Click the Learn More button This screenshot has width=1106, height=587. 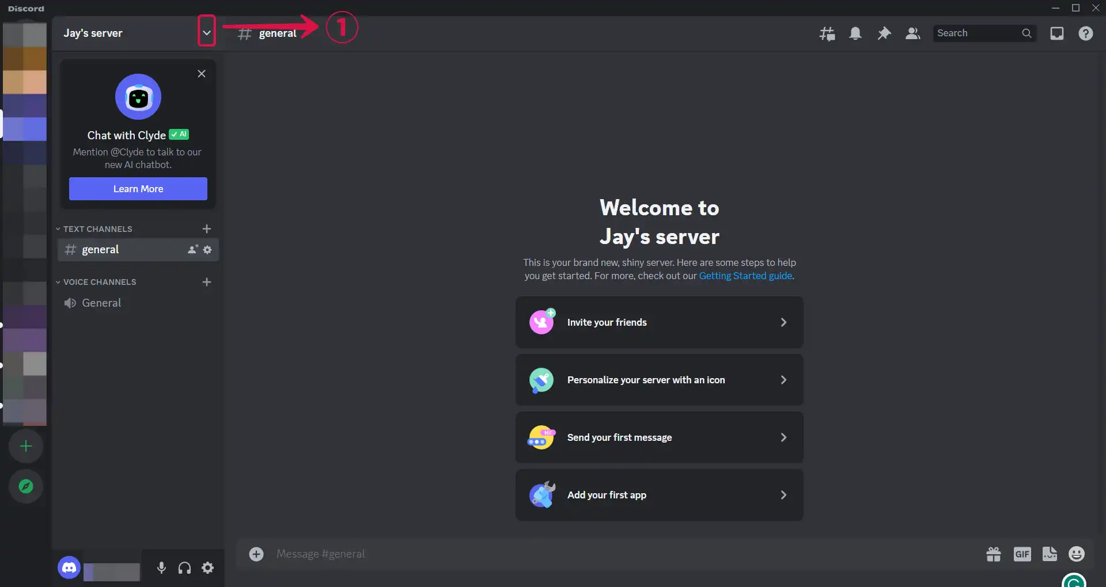pos(138,189)
